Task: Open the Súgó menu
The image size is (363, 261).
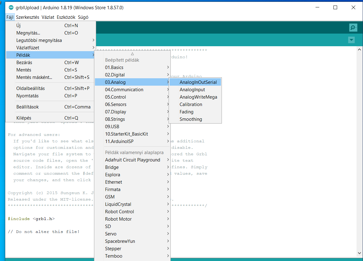Action: (83, 17)
